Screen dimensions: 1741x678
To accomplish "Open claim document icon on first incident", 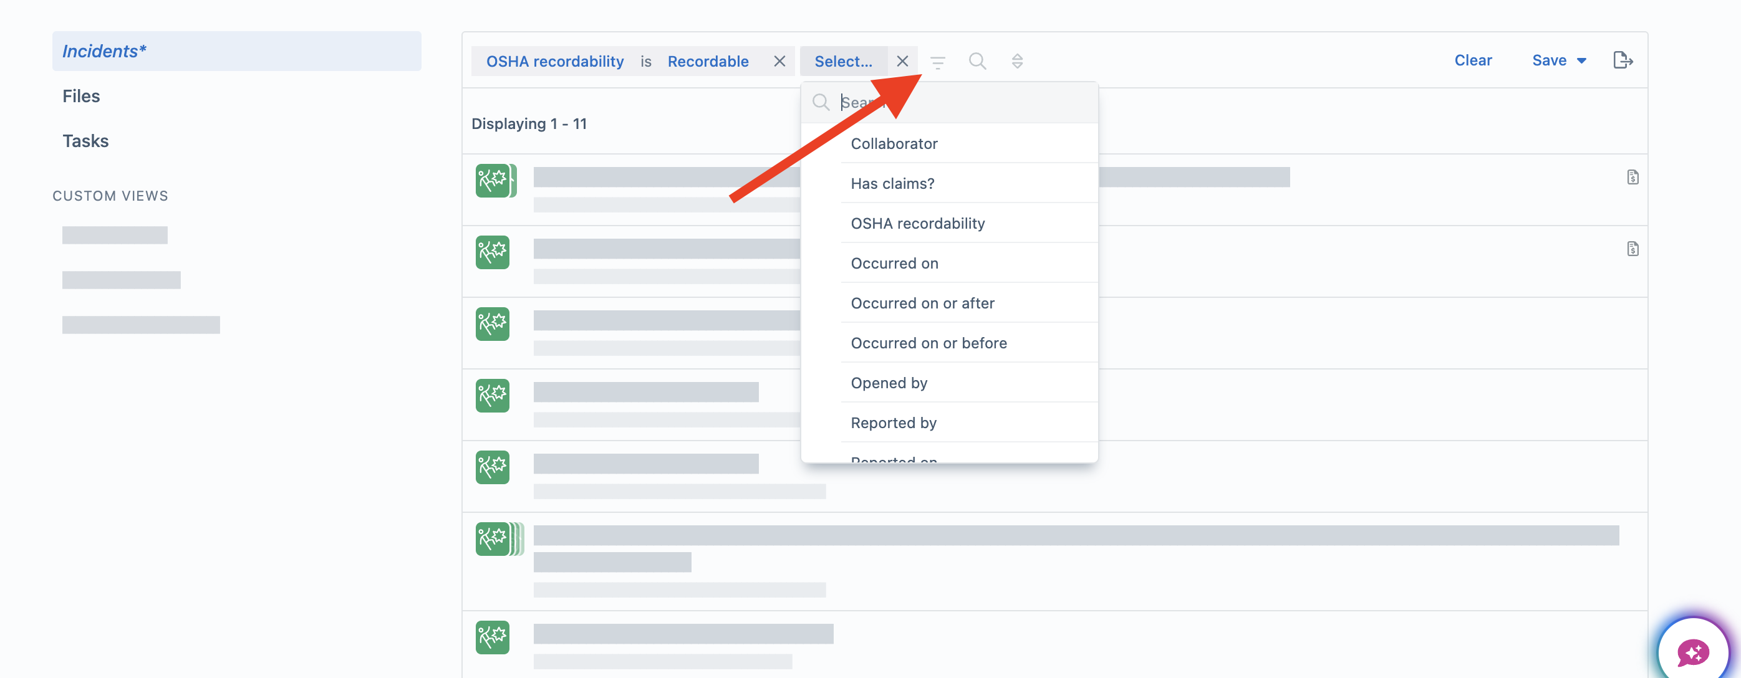I will point(1632,177).
